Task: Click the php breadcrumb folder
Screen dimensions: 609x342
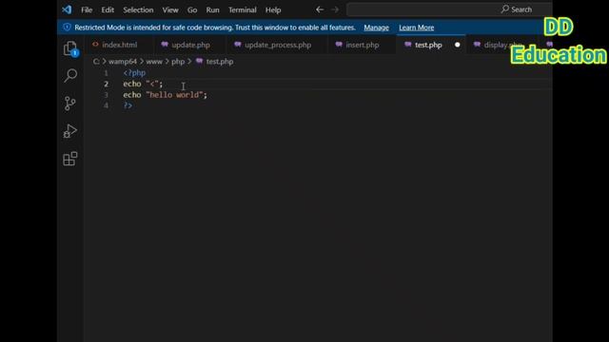Action: tap(178, 62)
